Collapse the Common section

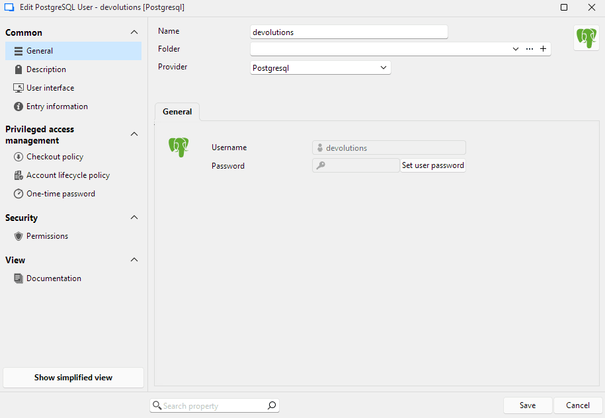click(x=134, y=32)
